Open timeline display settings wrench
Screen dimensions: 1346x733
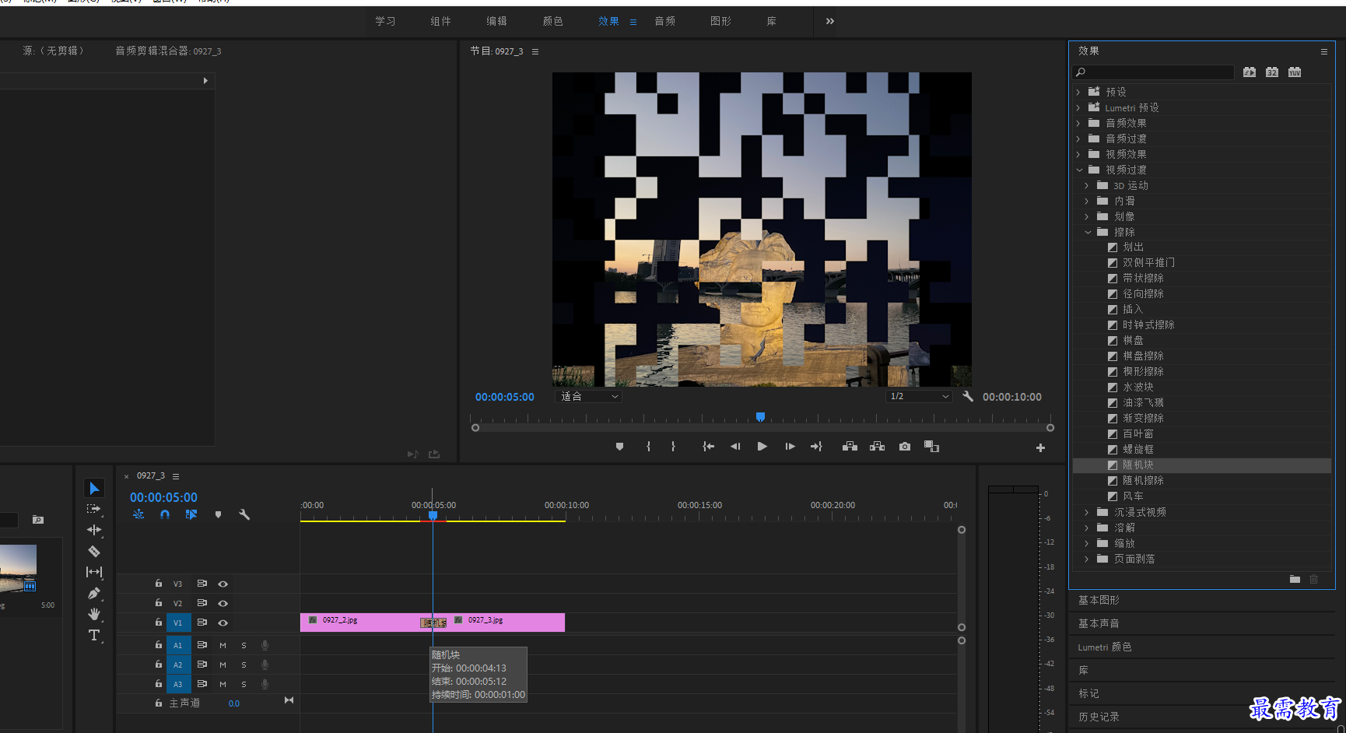[x=244, y=514]
